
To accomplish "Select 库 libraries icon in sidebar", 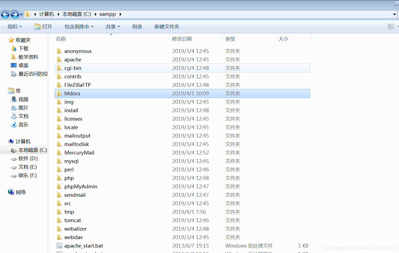I will coord(11,91).
